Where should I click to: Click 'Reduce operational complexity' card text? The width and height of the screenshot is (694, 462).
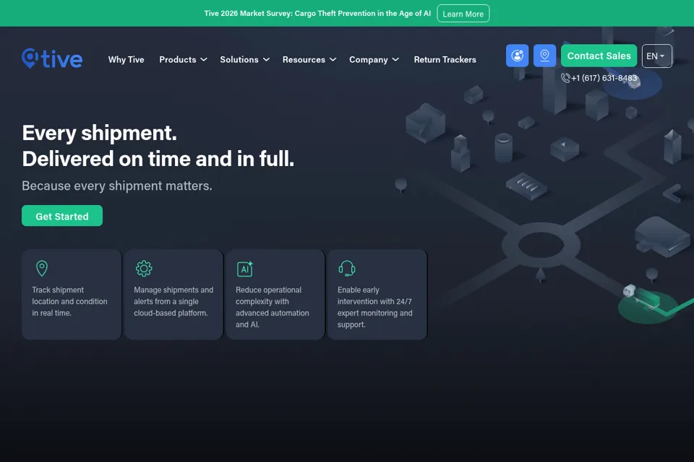[x=273, y=308]
